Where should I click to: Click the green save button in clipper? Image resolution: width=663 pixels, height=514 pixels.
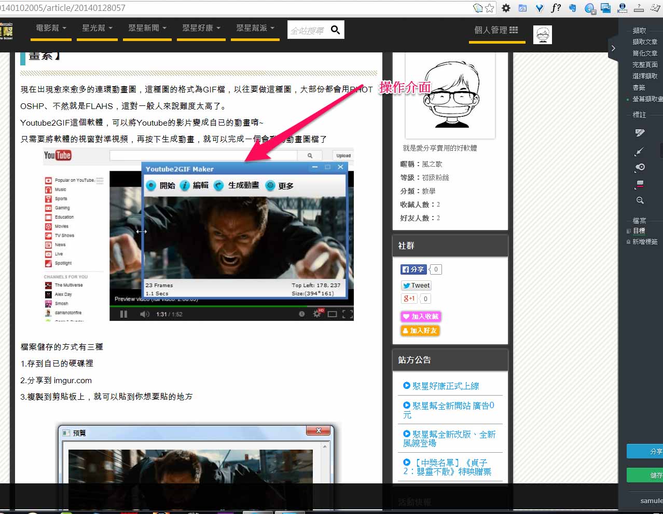click(x=645, y=475)
